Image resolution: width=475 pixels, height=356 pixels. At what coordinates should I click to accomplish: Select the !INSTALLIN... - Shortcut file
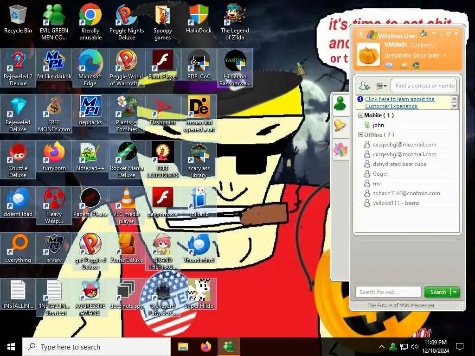click(x=54, y=299)
